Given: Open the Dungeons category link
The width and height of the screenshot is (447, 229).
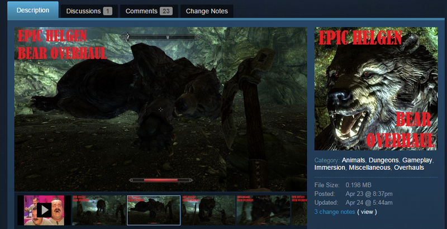Looking at the screenshot, I should [x=384, y=160].
